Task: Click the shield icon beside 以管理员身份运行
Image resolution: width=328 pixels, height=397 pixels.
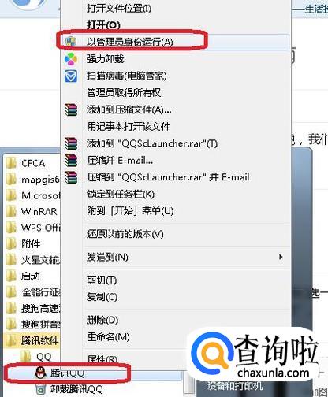Action: coord(71,42)
